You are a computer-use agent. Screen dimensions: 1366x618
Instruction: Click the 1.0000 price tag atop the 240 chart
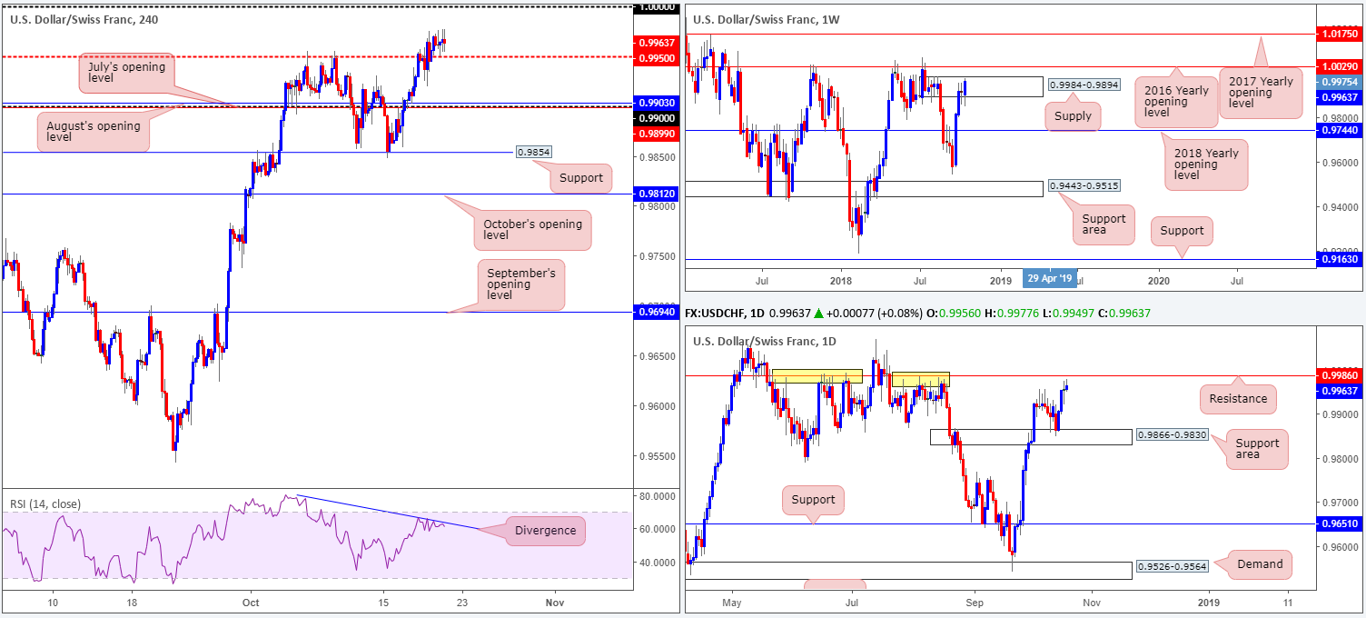pos(658,6)
